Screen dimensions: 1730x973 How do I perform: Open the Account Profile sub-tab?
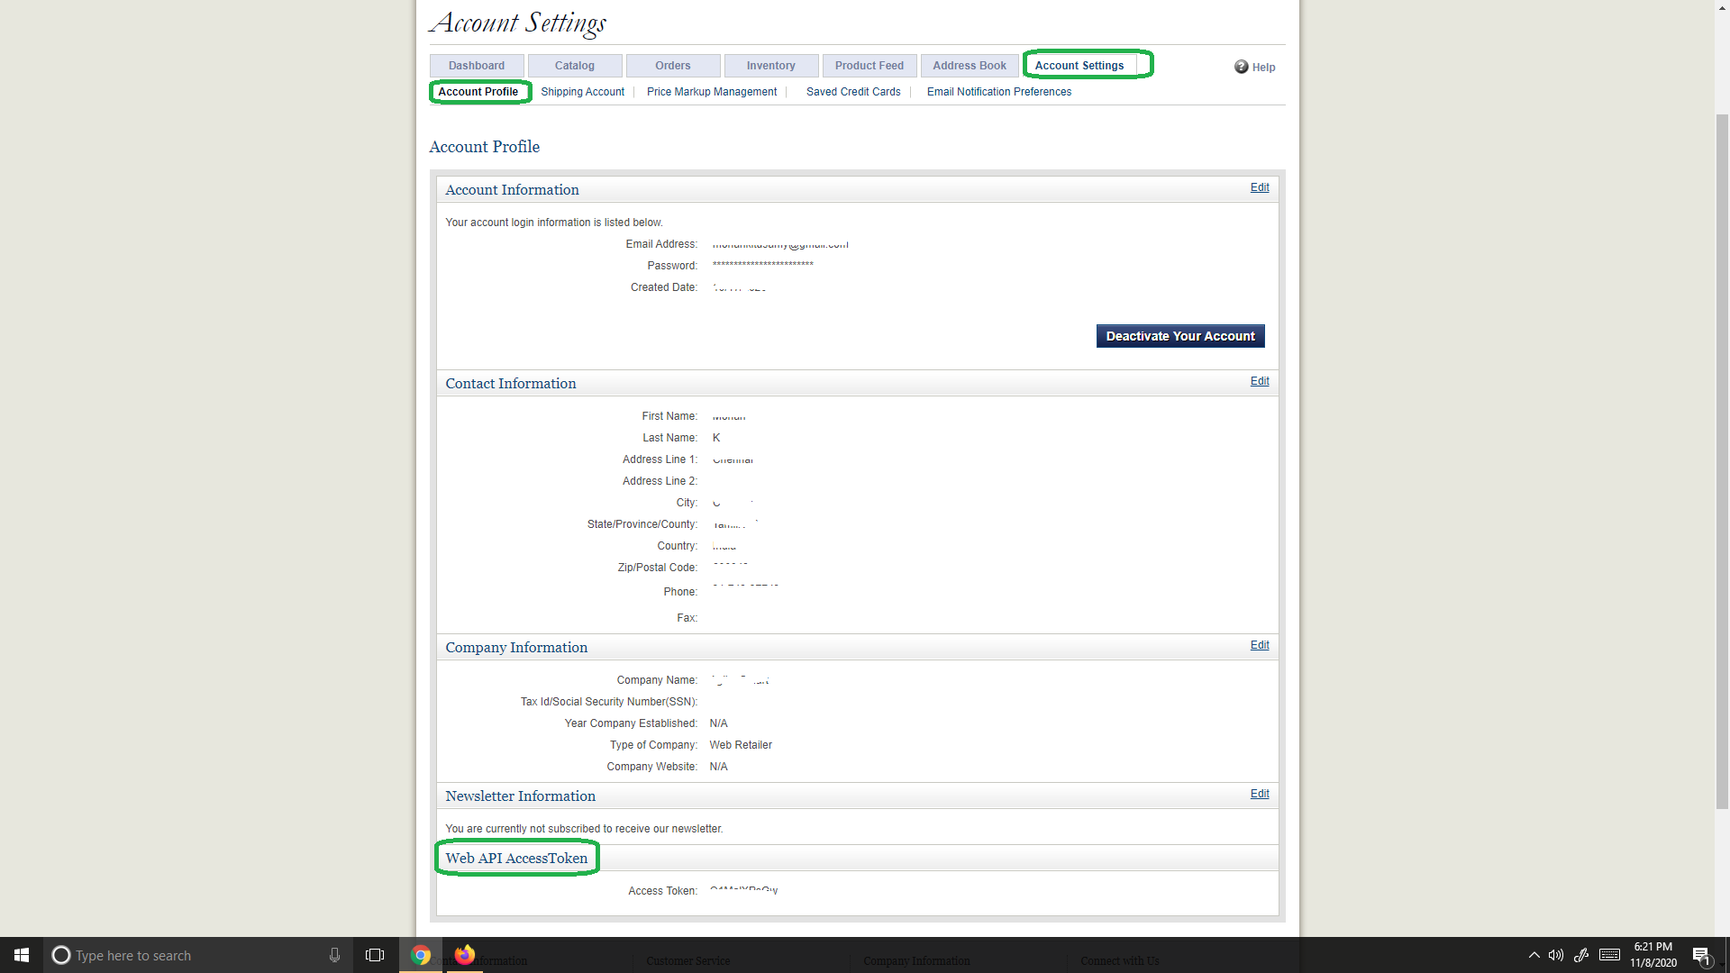pos(478,92)
